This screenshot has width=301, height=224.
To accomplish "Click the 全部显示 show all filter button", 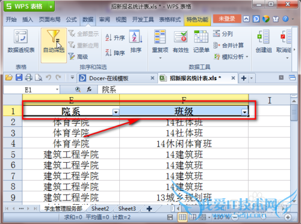I will click(x=84, y=34).
